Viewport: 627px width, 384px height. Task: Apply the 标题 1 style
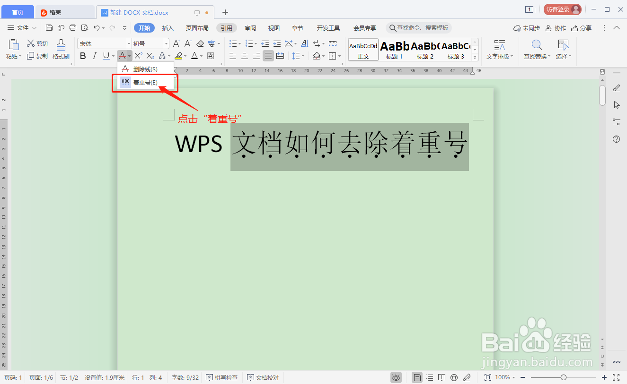pos(395,50)
